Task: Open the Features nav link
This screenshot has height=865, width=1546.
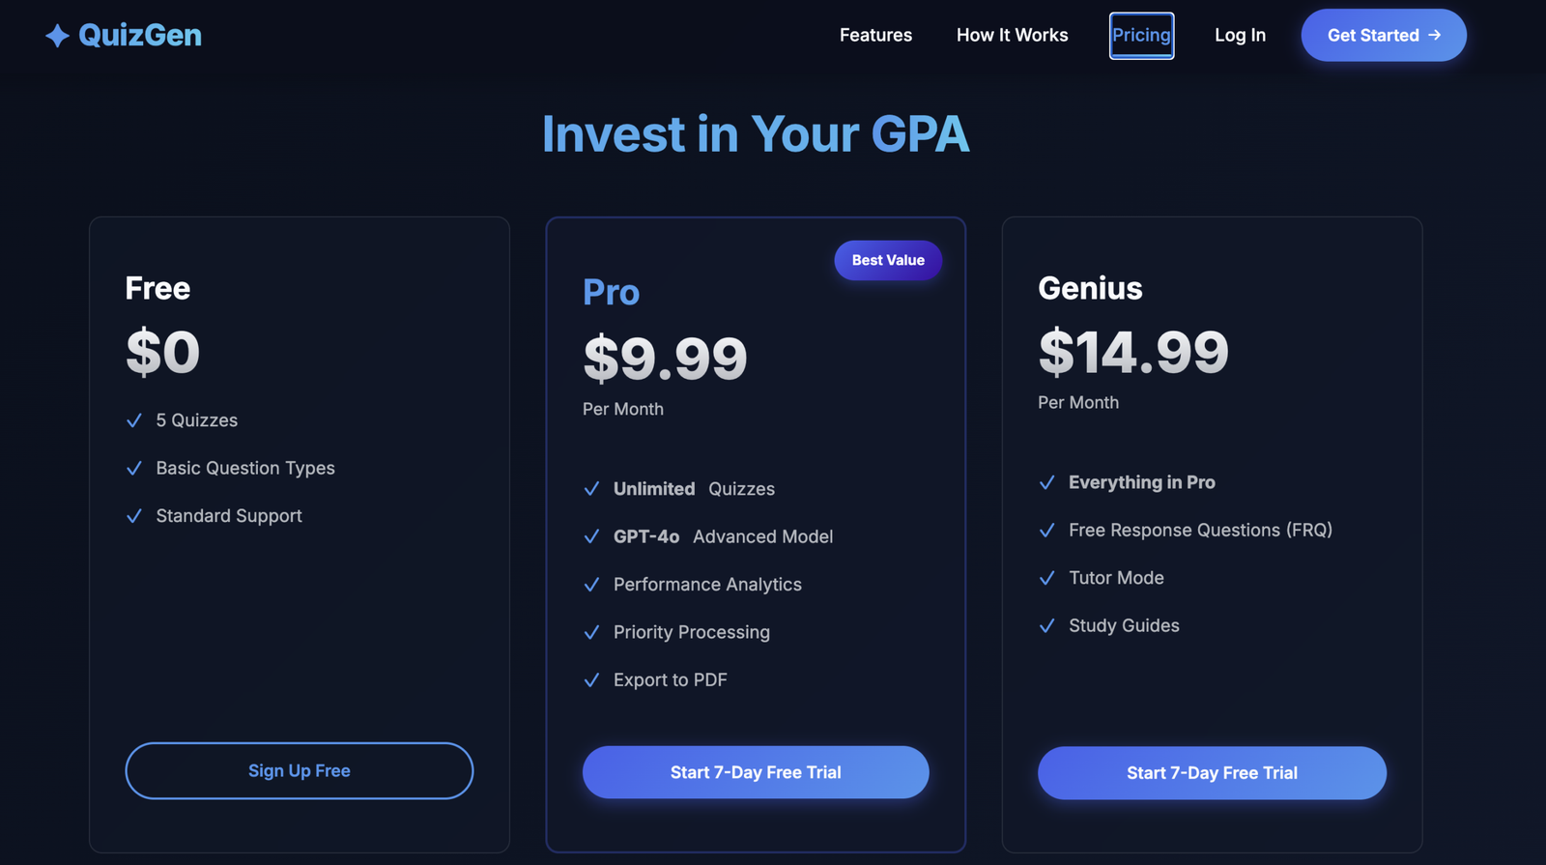Action: tap(875, 35)
